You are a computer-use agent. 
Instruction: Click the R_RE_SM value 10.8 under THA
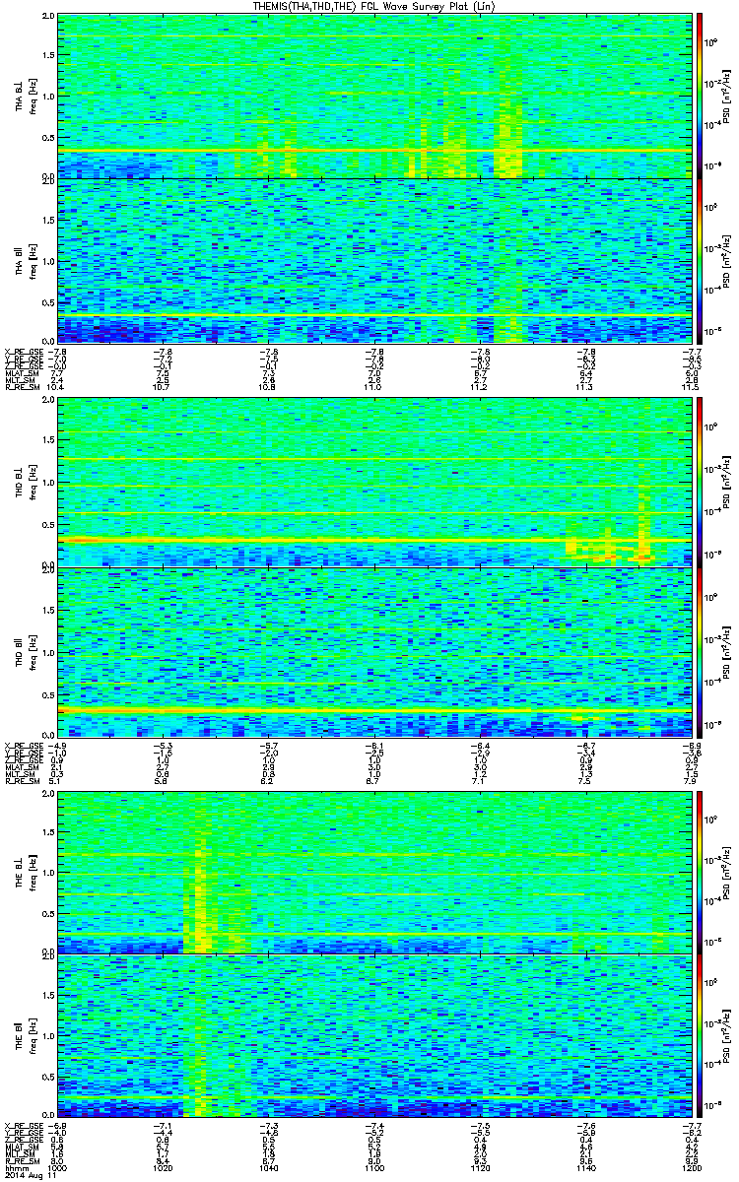click(269, 387)
